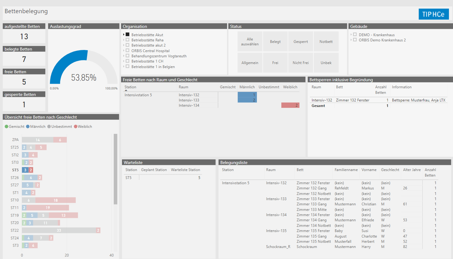Sort Warteliste by Geplant Station column
Image resolution: width=453 pixels, height=259 pixels.
pos(154,170)
